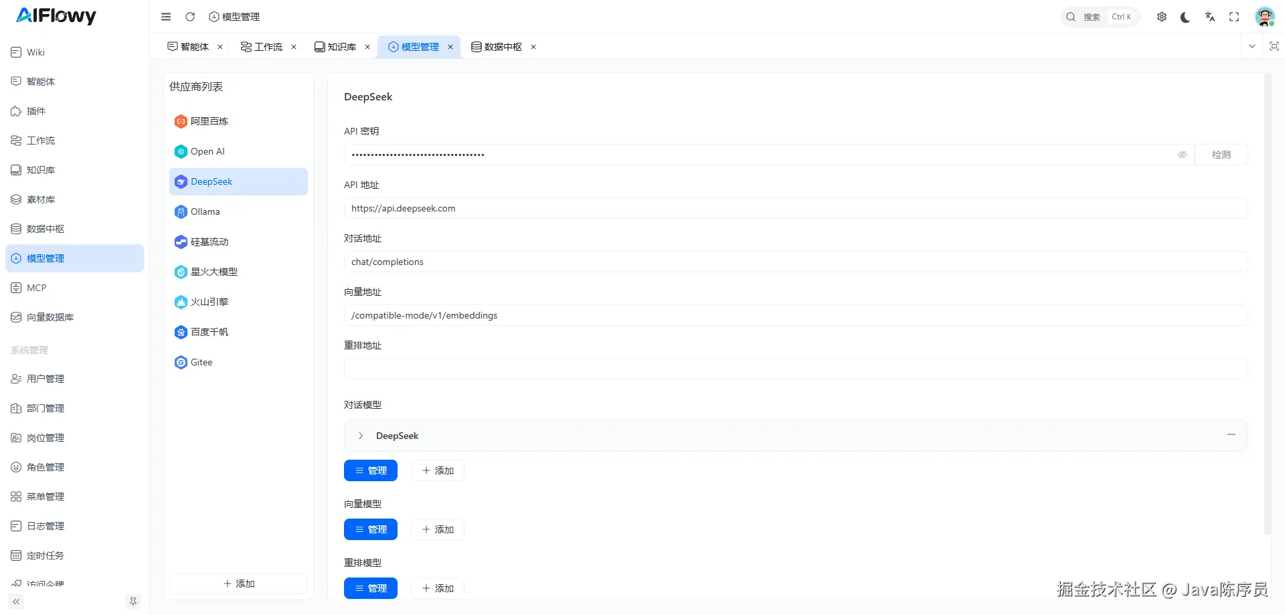Open 插件 in the sidebar

[x=74, y=111]
